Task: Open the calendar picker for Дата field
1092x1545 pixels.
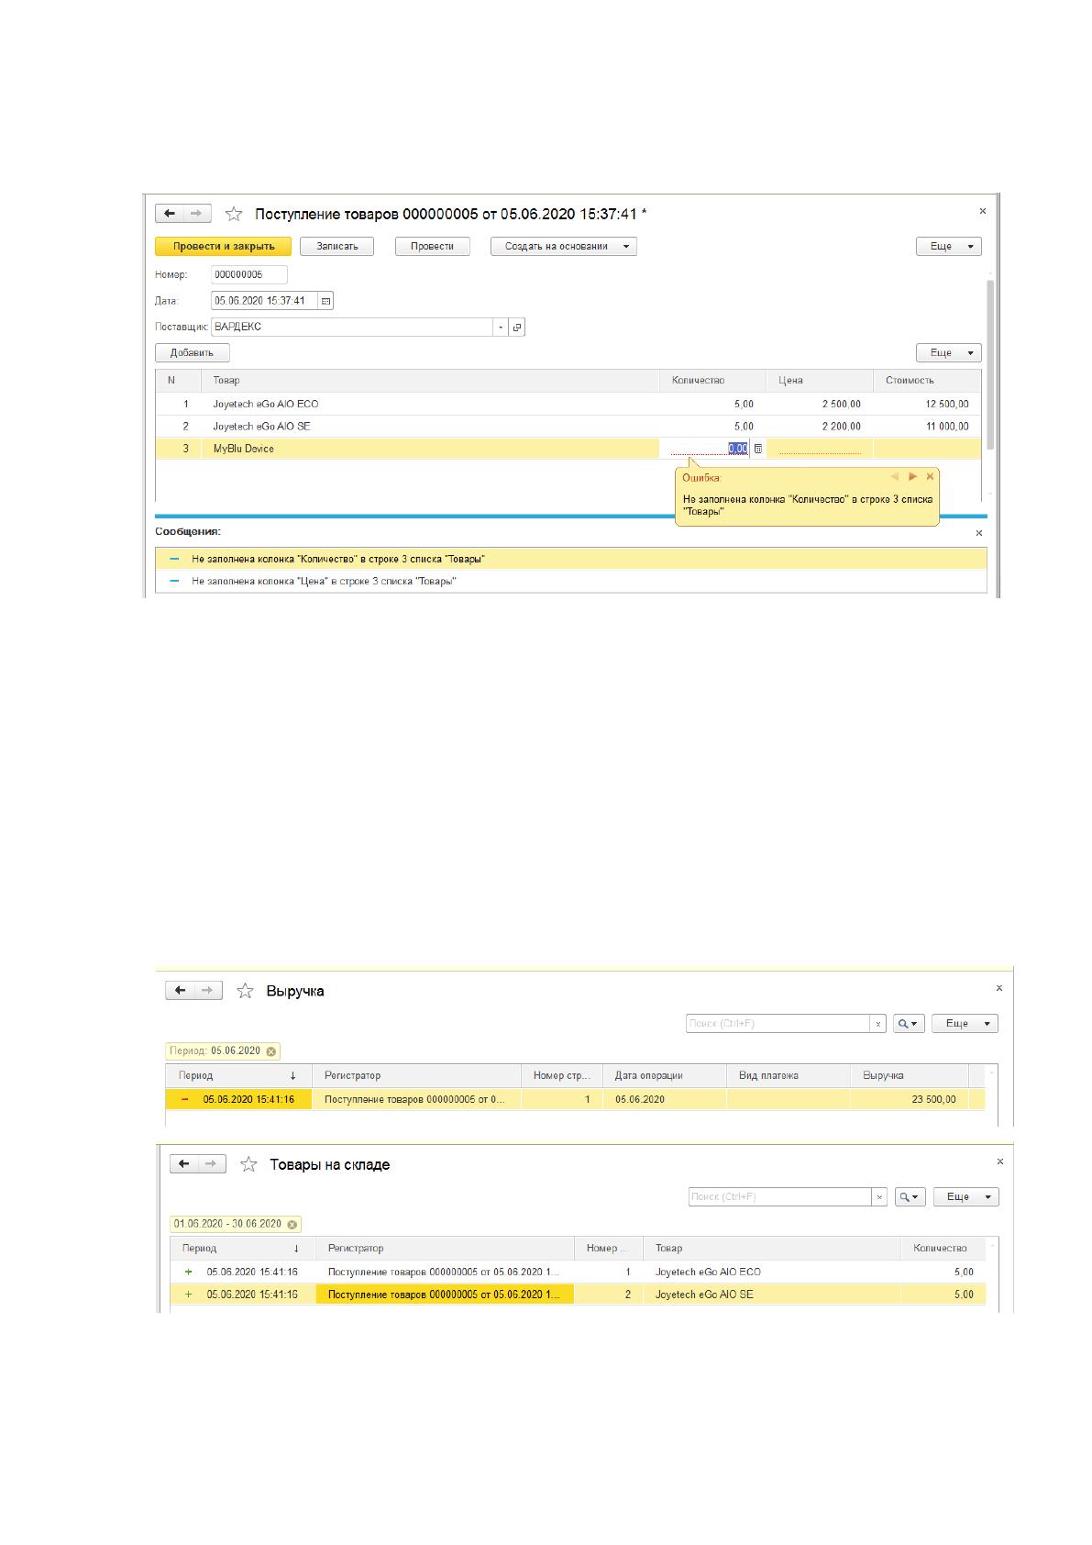Action: (x=325, y=301)
